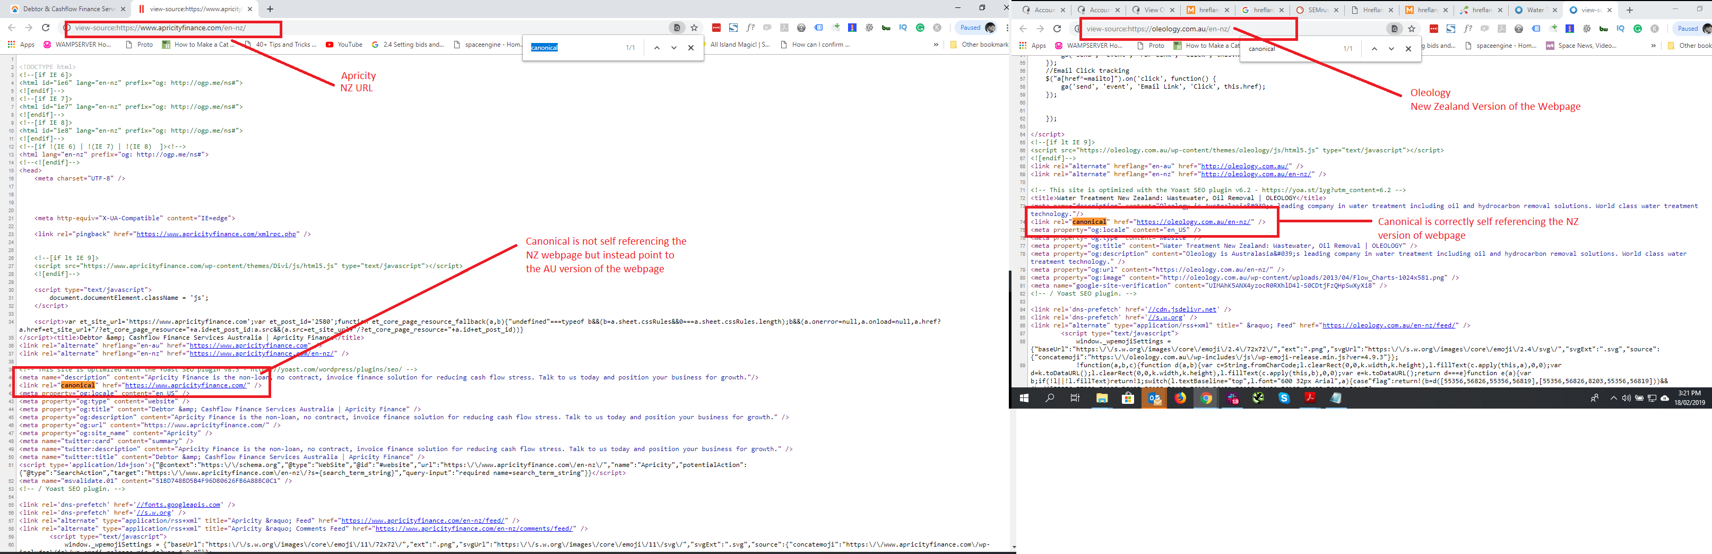Screen dimensions: 1712x554
Task: Open Chrome menu in left window
Action: (1008, 28)
